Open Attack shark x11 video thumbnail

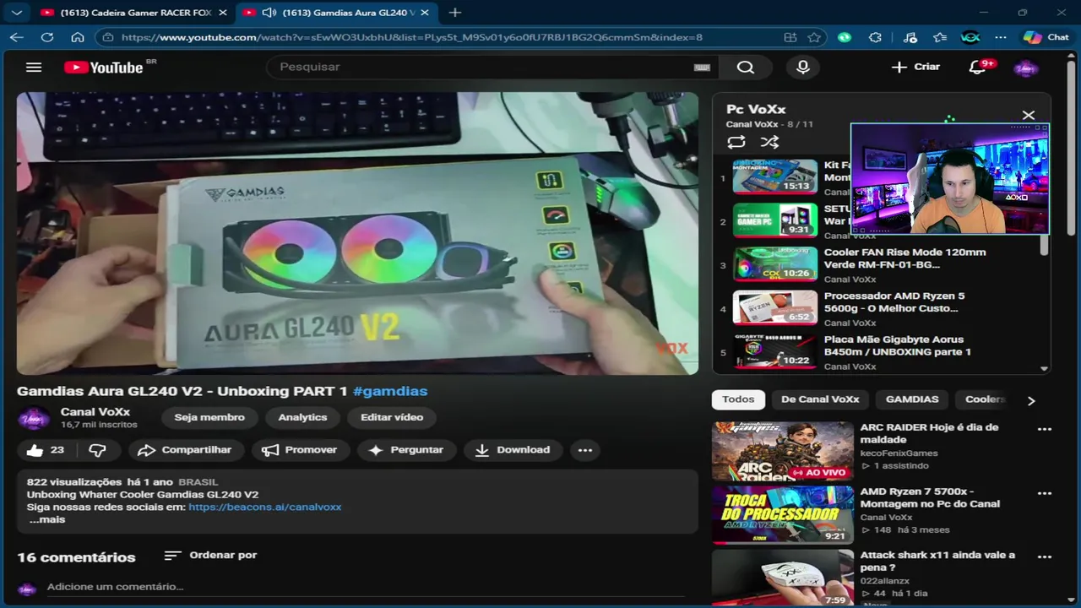pos(783,578)
